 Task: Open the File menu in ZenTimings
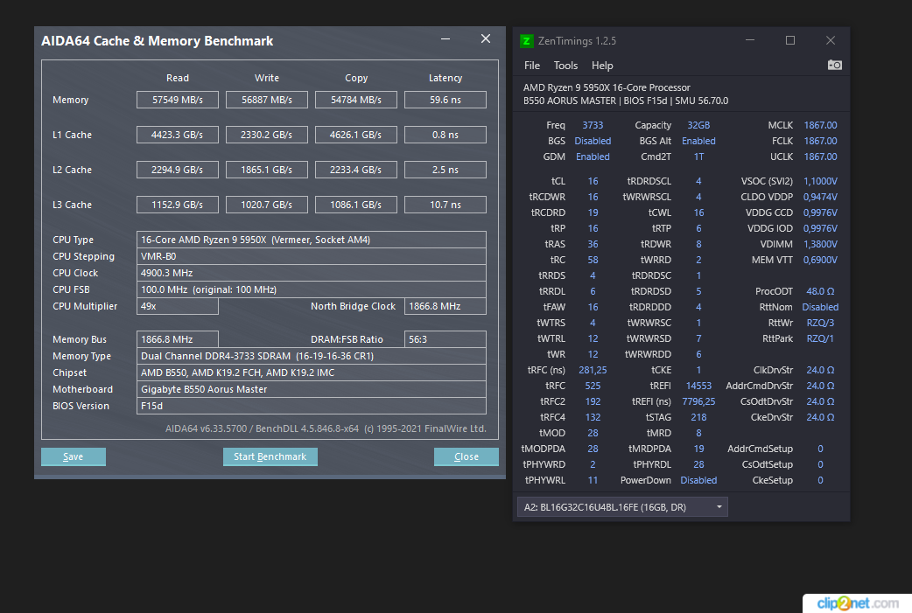click(x=532, y=66)
